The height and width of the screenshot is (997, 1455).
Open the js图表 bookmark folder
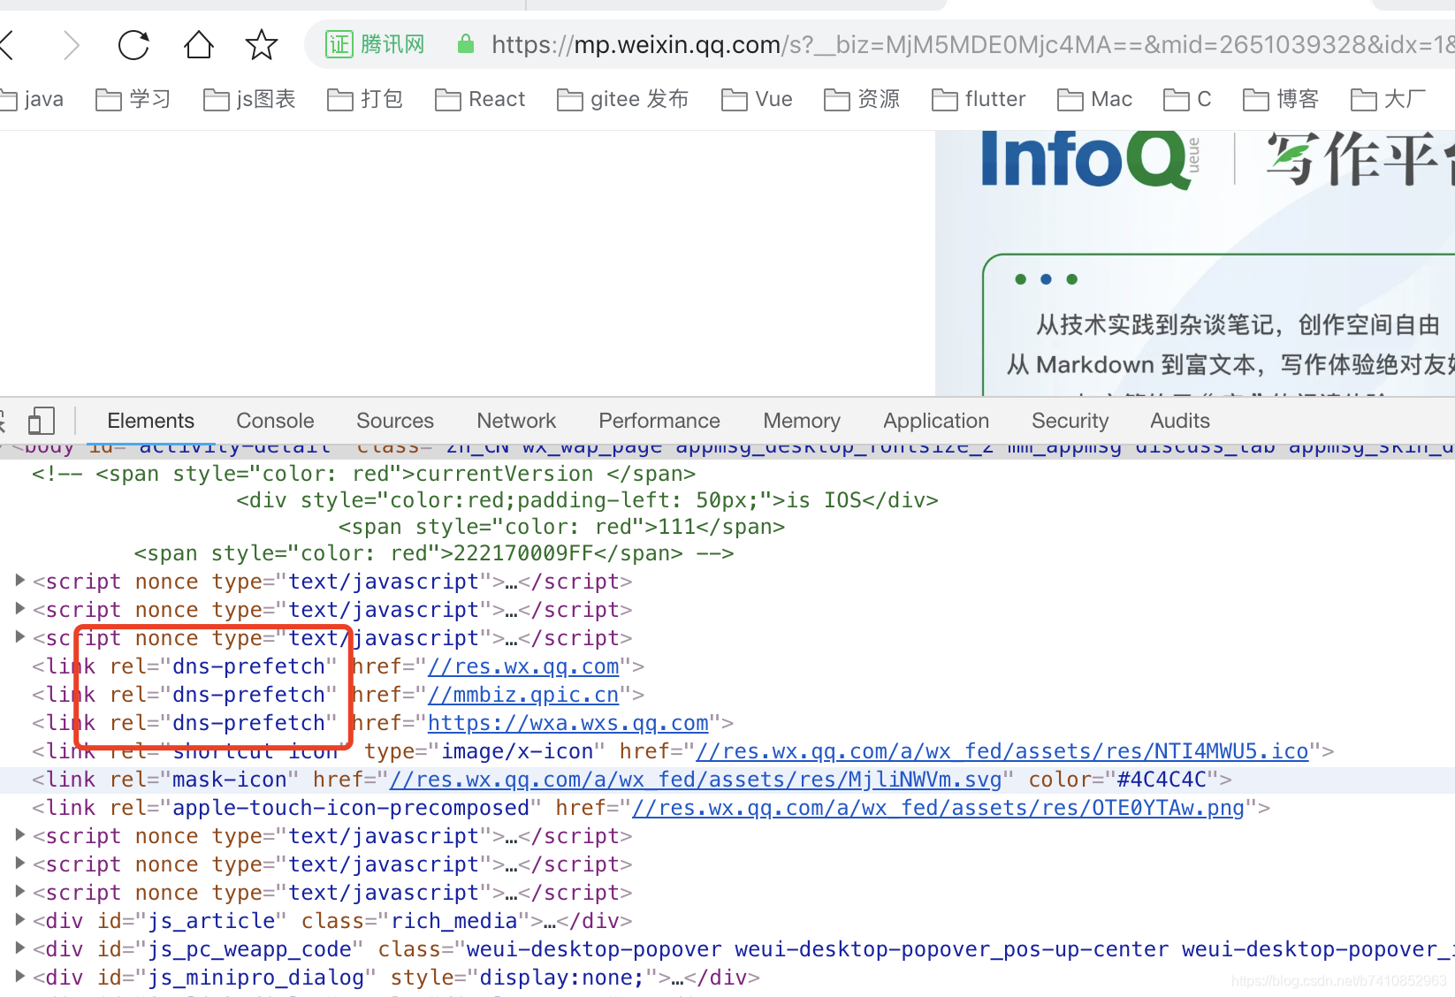pyautogui.click(x=249, y=99)
